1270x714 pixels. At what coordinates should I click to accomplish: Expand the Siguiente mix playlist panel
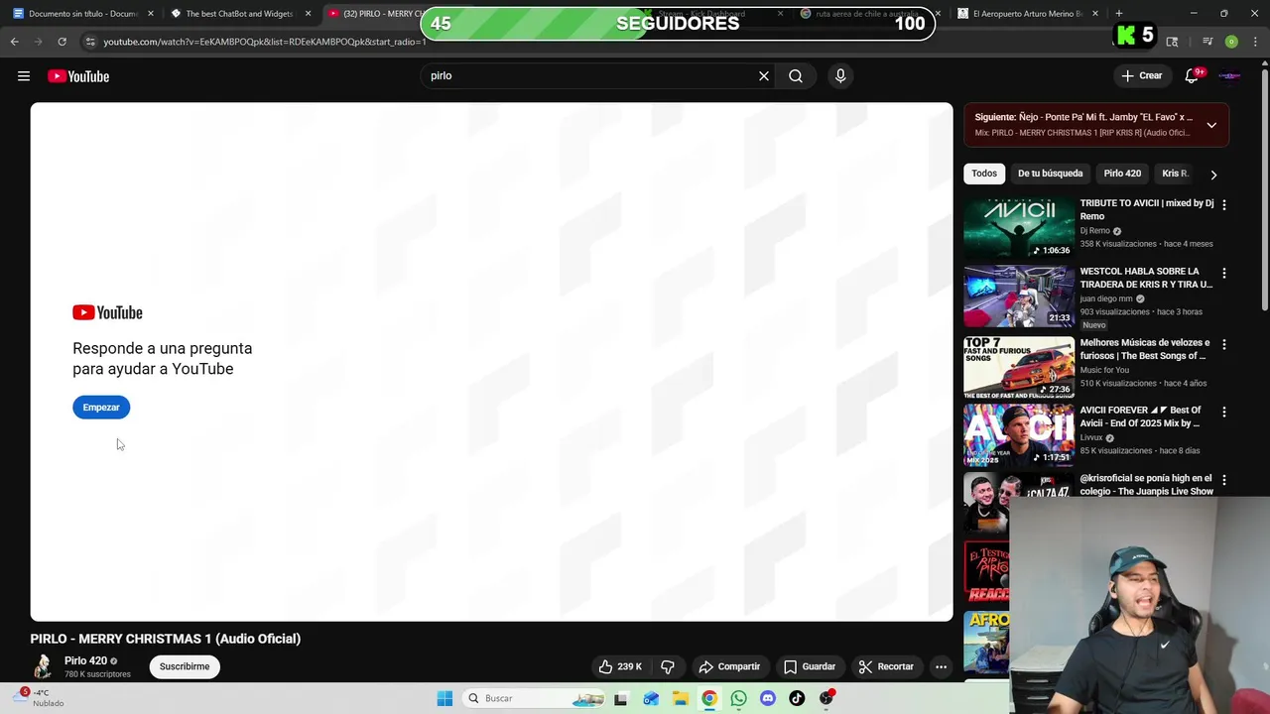[x=1211, y=125]
